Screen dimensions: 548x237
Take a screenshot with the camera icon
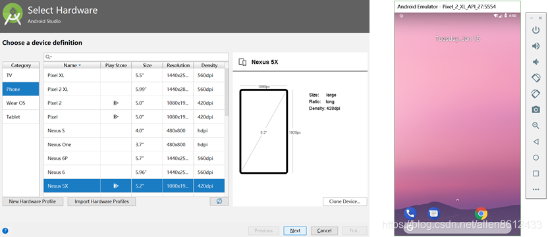(x=535, y=110)
